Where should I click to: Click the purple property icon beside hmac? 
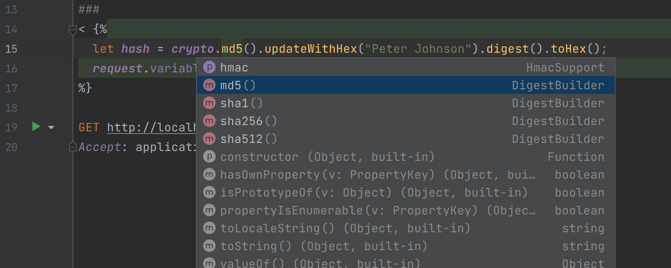(209, 67)
